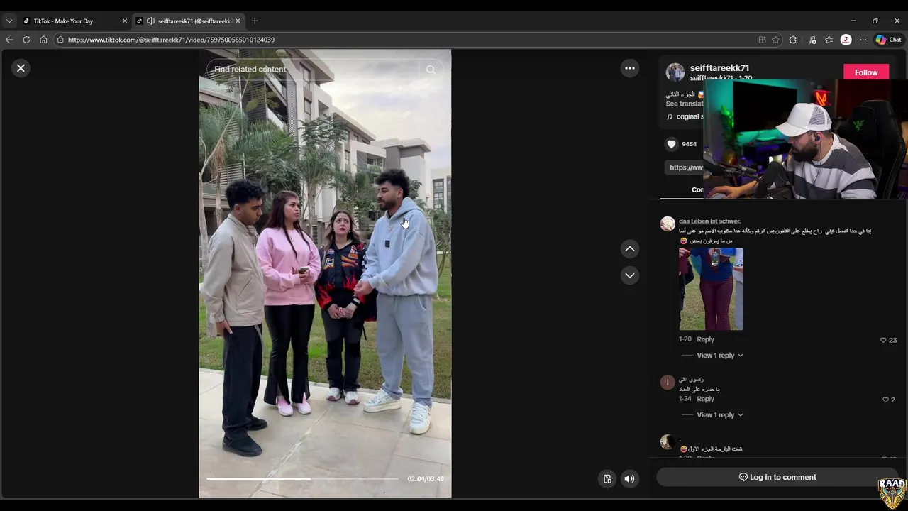Go to the browser home page
Viewport: 908px width, 511px height.
pyautogui.click(x=43, y=40)
